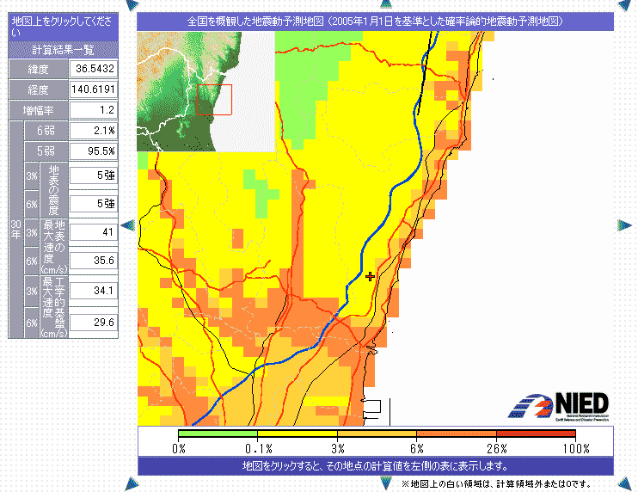Pan map north with top arrow
The height and width of the screenshot is (492, 638).
(375, 4)
